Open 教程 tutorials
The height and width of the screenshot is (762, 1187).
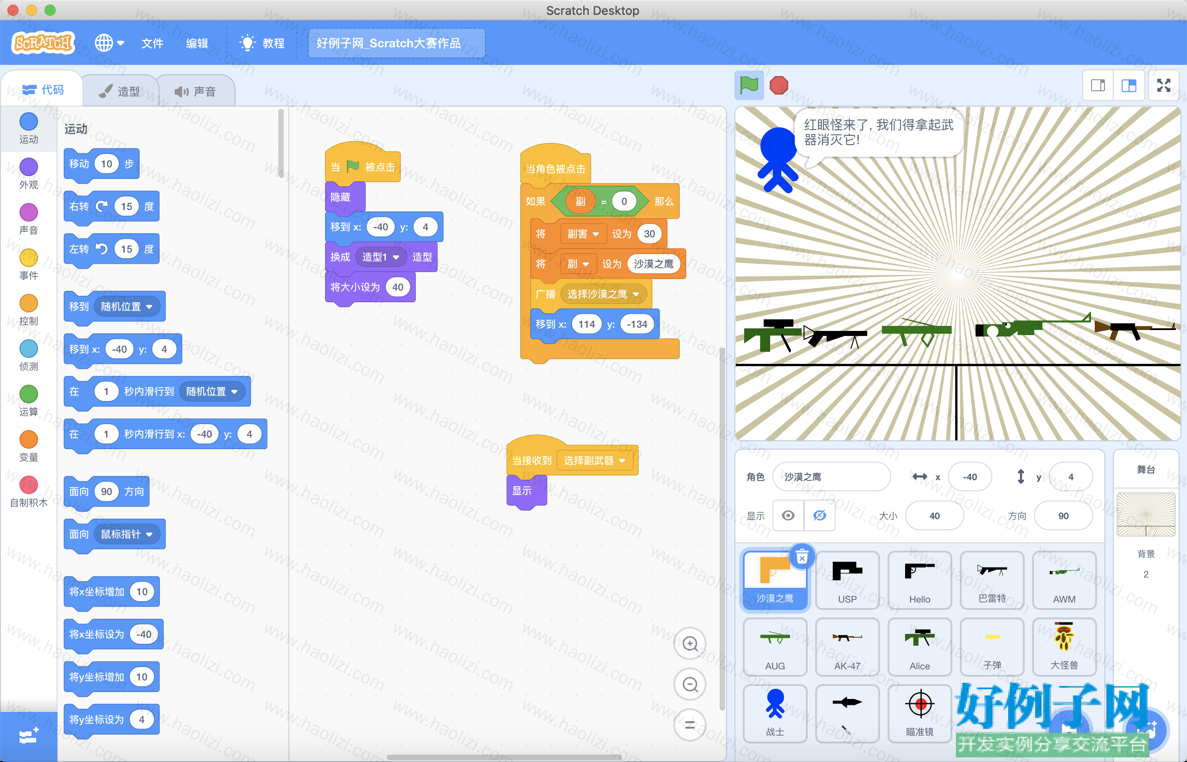(x=262, y=43)
